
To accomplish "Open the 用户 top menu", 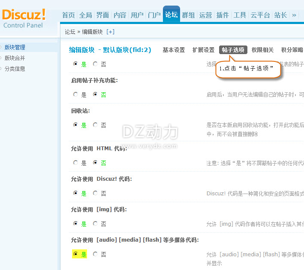I will [x=137, y=15].
